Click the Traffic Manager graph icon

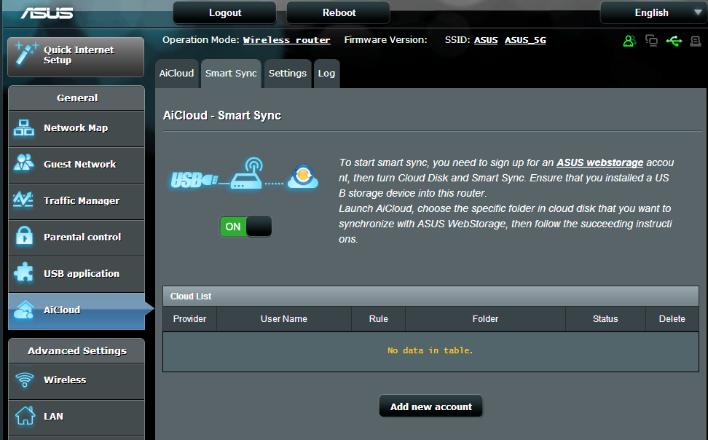point(23,199)
